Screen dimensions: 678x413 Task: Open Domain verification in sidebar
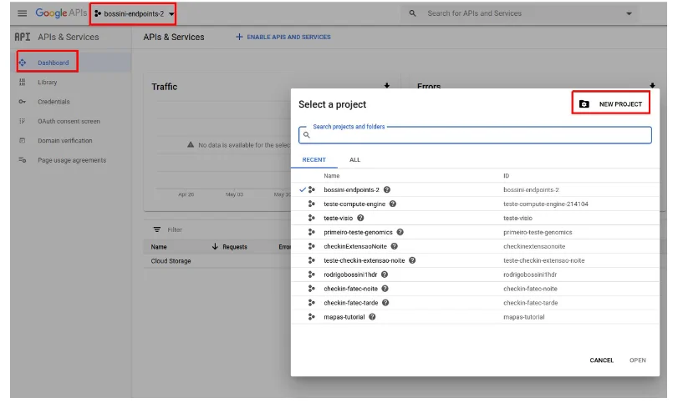coord(65,141)
